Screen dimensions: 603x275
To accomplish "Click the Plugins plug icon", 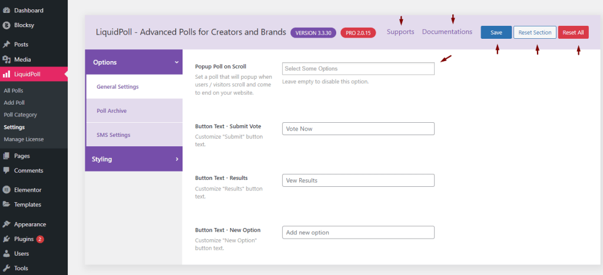I will [x=6, y=239].
